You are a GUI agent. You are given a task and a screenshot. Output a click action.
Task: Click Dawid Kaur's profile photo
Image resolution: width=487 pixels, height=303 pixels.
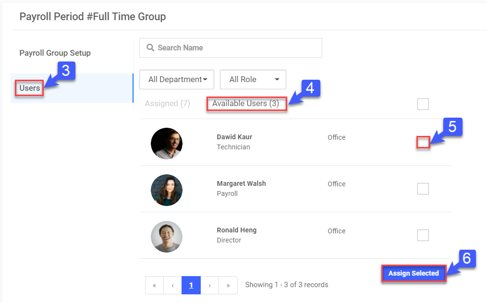point(167,144)
